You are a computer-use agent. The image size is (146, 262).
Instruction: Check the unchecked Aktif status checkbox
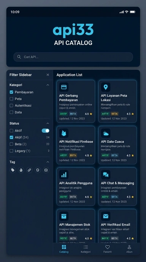11,131
